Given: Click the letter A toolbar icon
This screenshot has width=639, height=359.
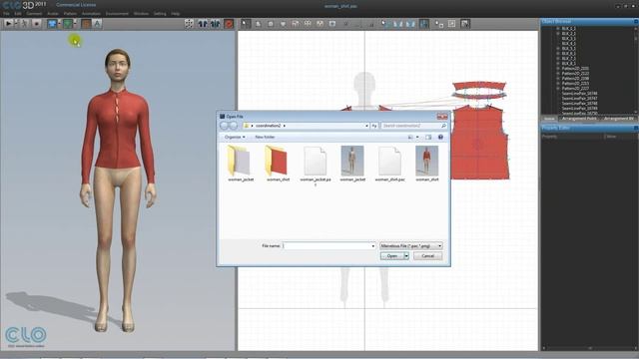Looking at the screenshot, I should 97,24.
